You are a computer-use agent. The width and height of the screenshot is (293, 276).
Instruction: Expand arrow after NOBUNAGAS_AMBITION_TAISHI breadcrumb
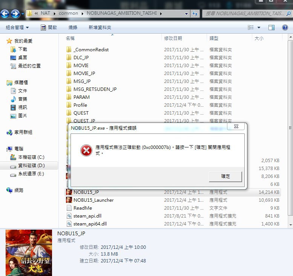pos(161,14)
